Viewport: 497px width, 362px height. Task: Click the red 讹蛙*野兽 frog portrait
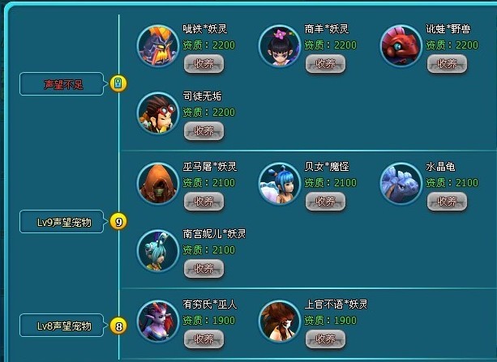tap(401, 46)
